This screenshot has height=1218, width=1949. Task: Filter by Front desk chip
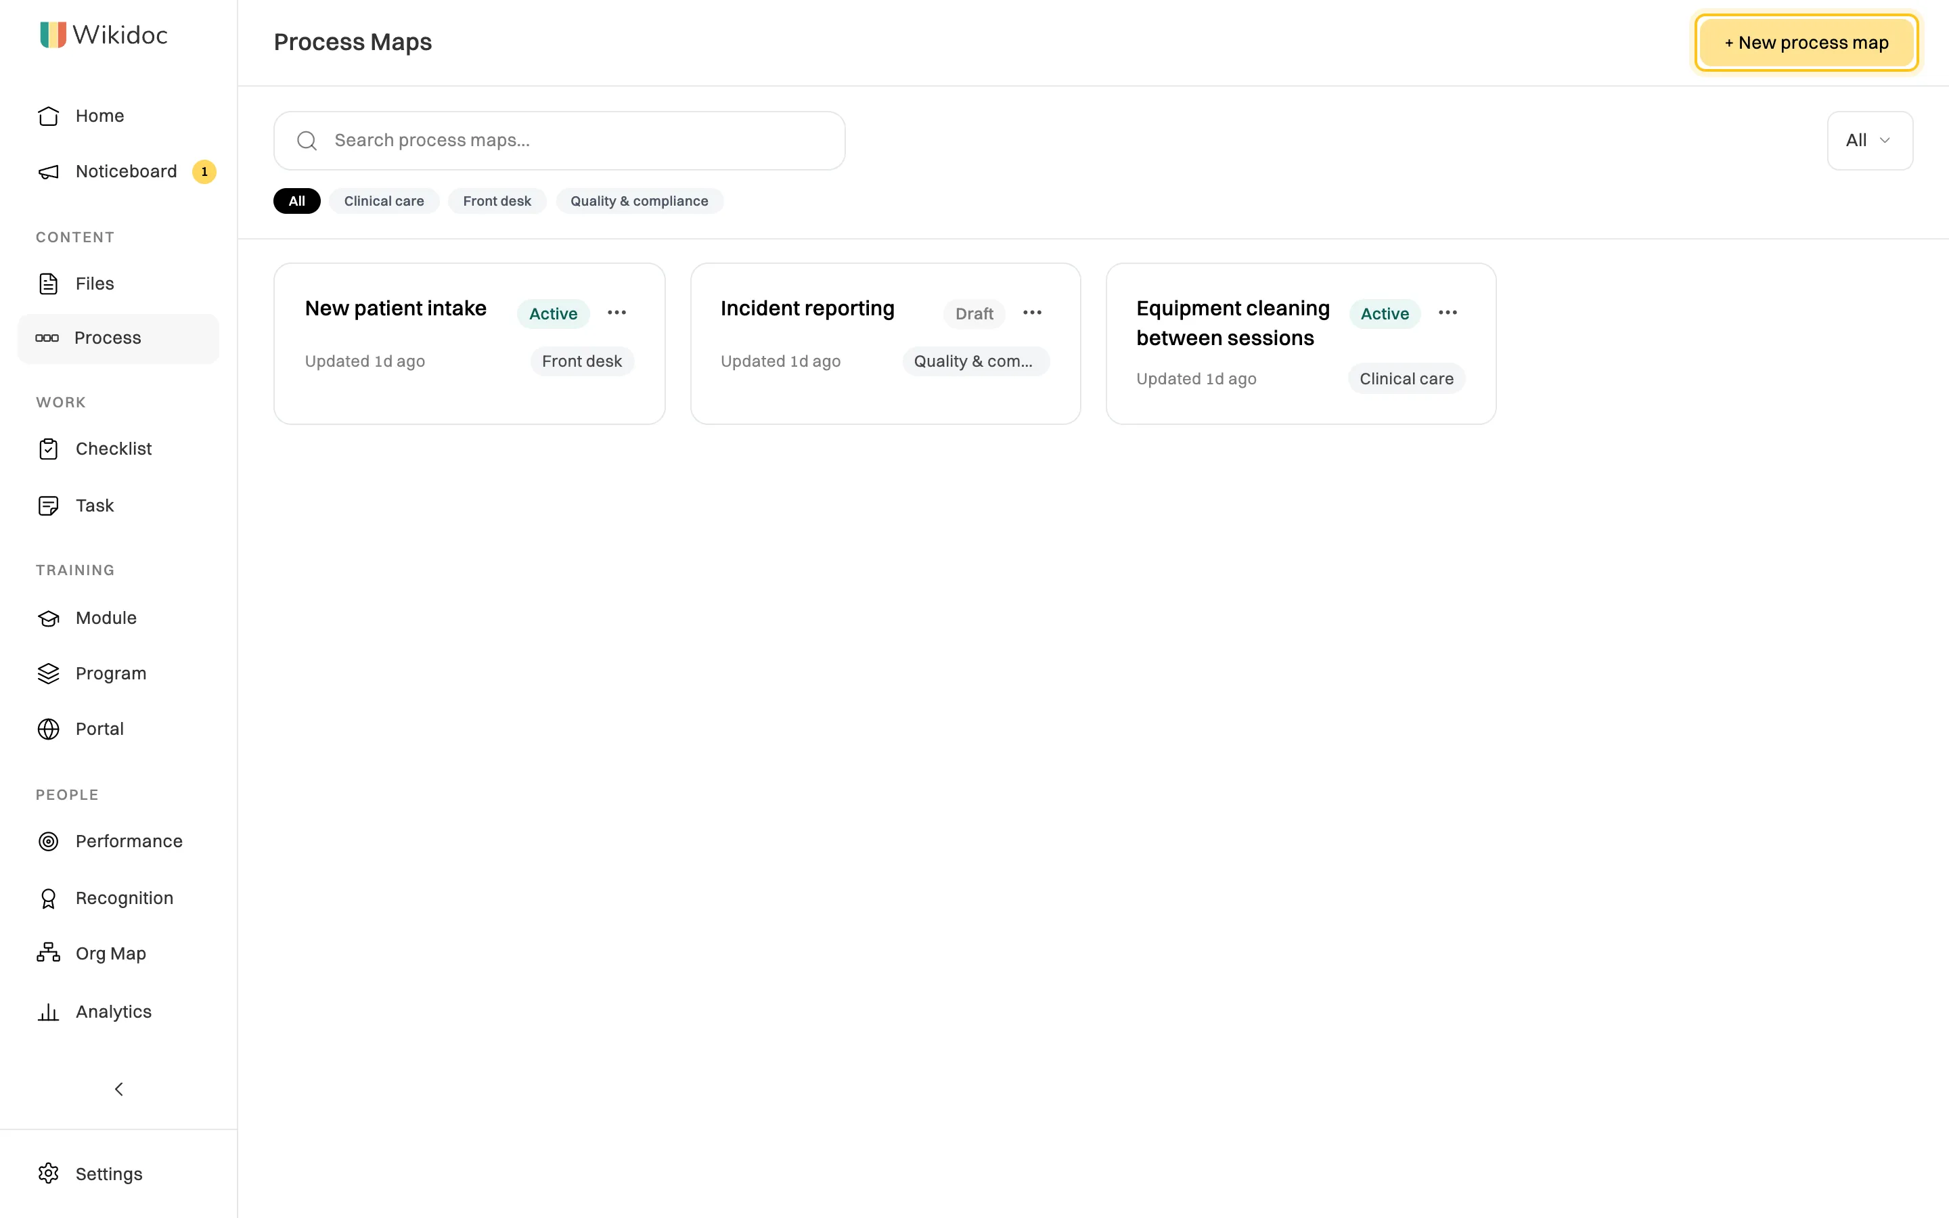pyautogui.click(x=497, y=200)
